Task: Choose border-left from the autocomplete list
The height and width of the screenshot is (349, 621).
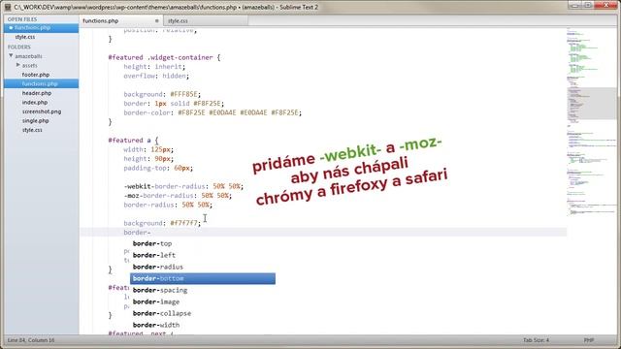Action: tap(203, 255)
